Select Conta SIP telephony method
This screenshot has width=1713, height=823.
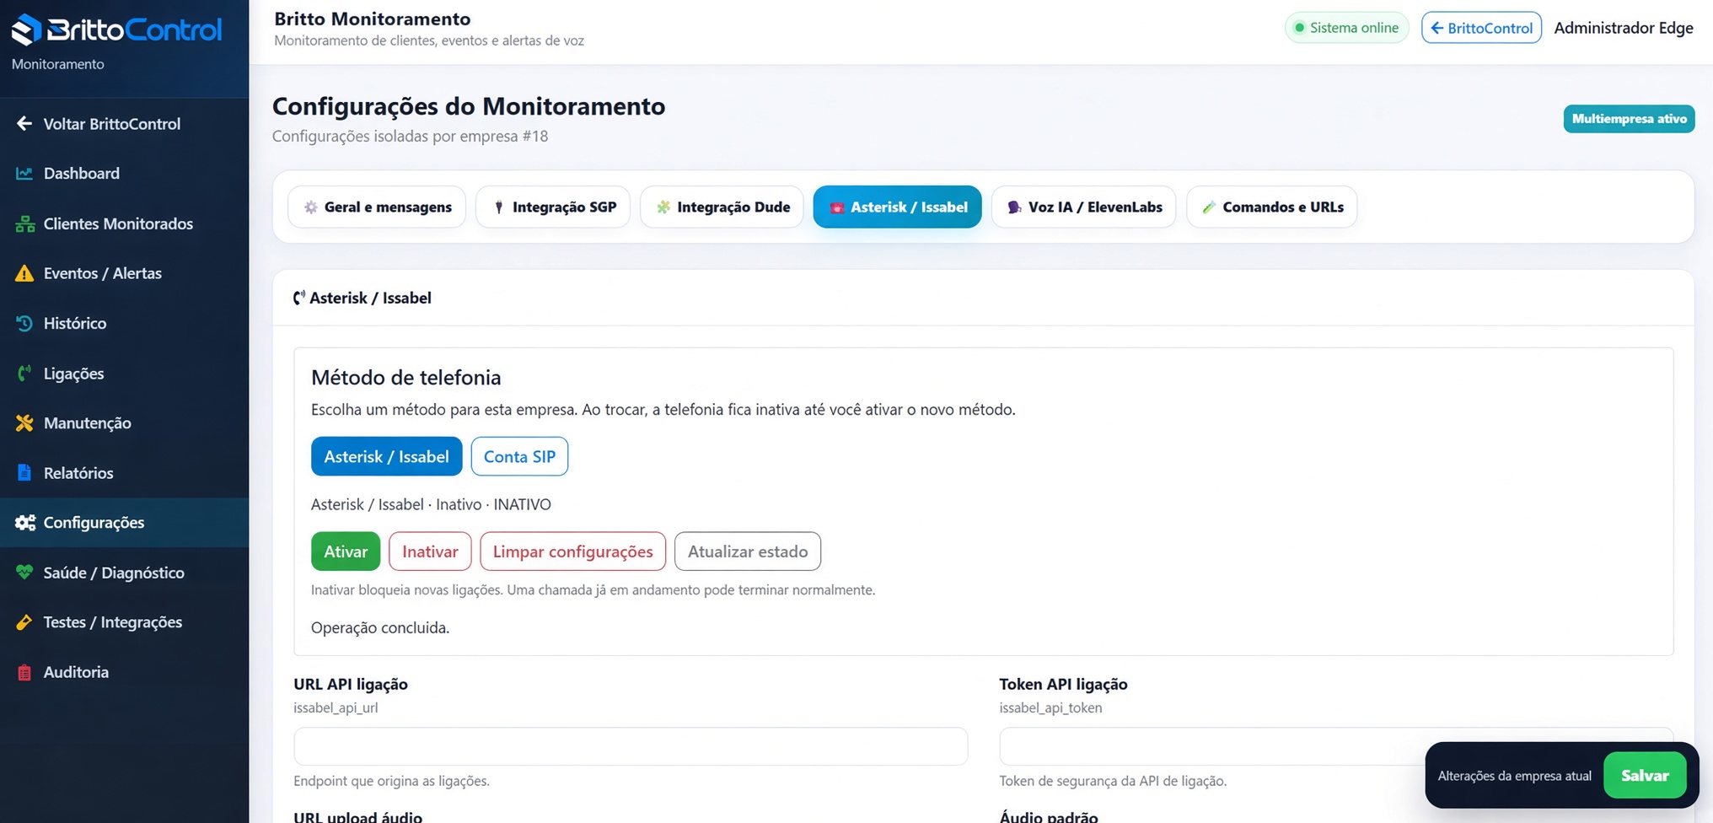pos(519,456)
